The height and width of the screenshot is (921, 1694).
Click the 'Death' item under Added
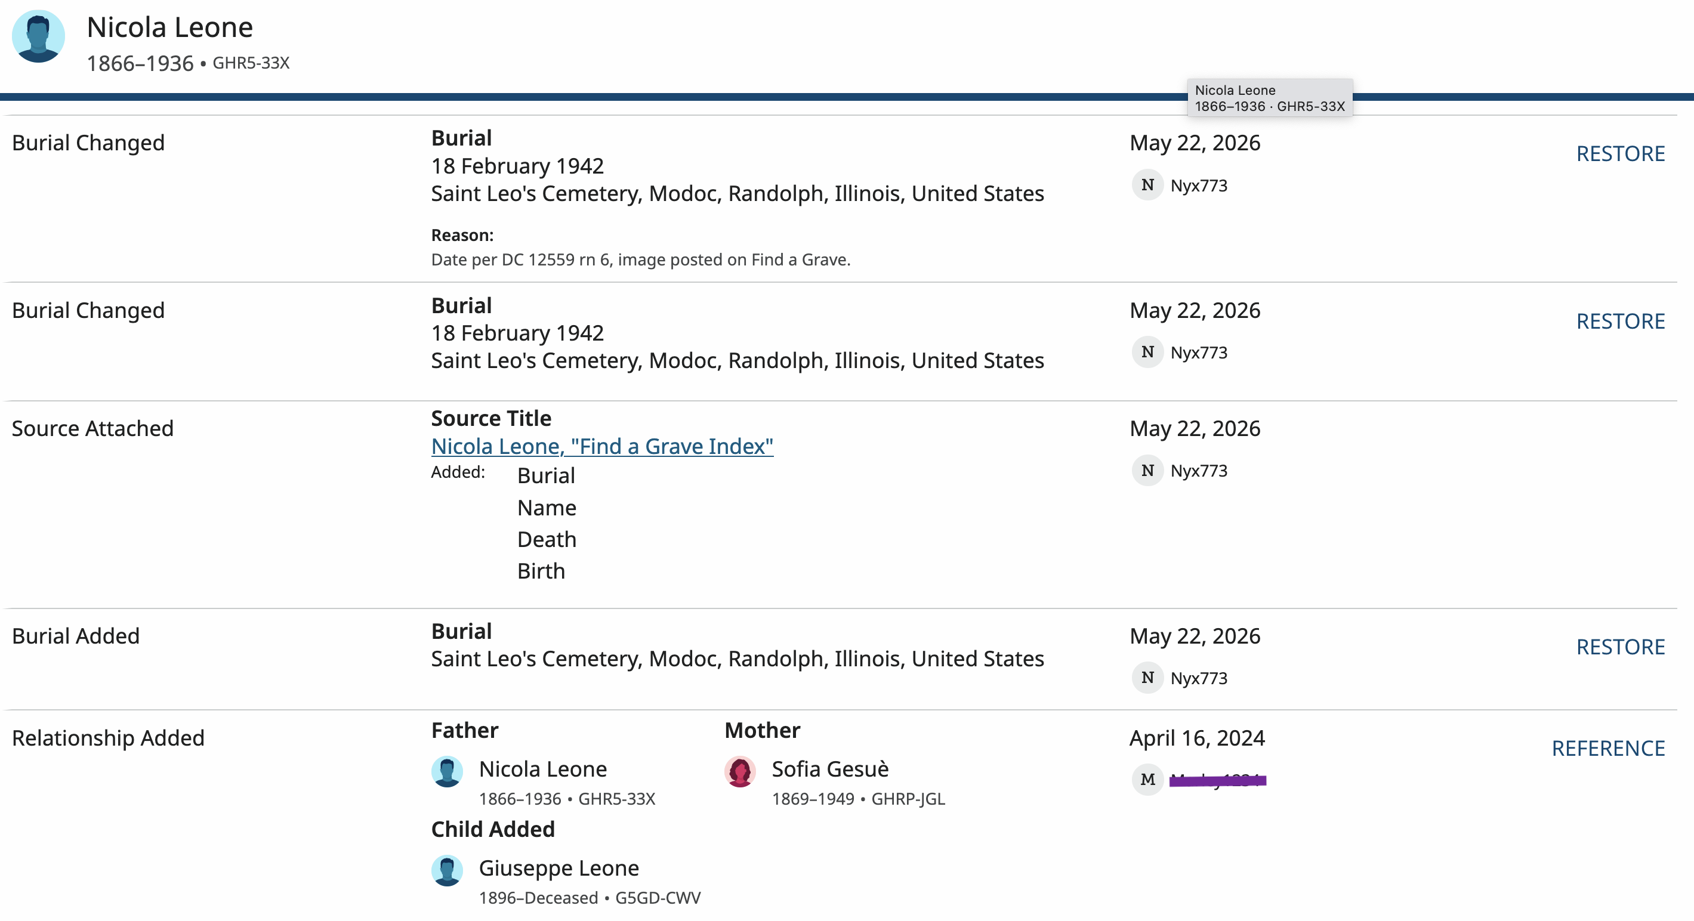pos(547,540)
